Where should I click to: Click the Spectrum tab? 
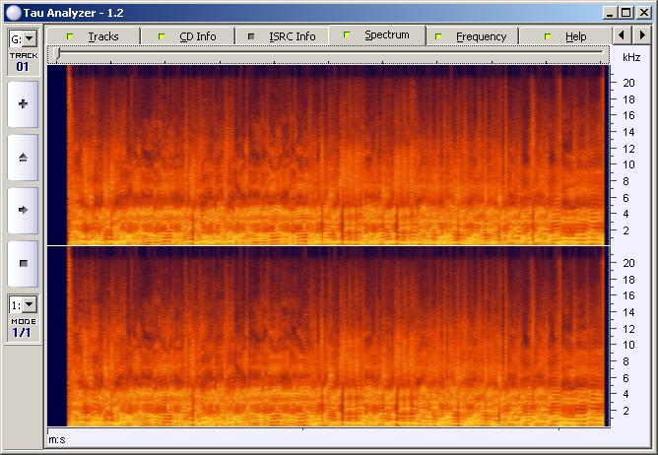click(x=377, y=35)
